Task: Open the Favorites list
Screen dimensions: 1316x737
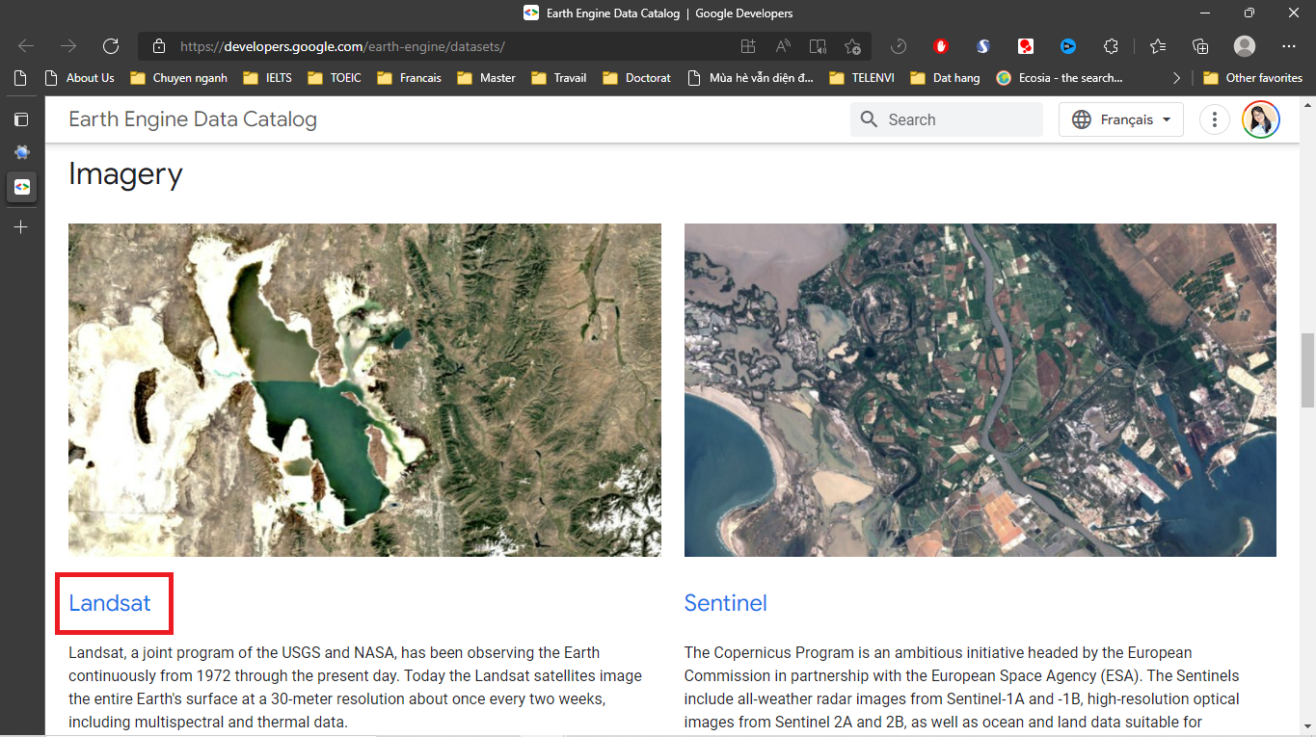Action: point(1158,46)
